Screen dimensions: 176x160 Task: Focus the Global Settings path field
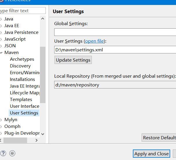click(115, 32)
